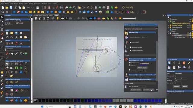193x108 pixels.
Task: Click the New Model icon in top toolbar
Action: 3,7
